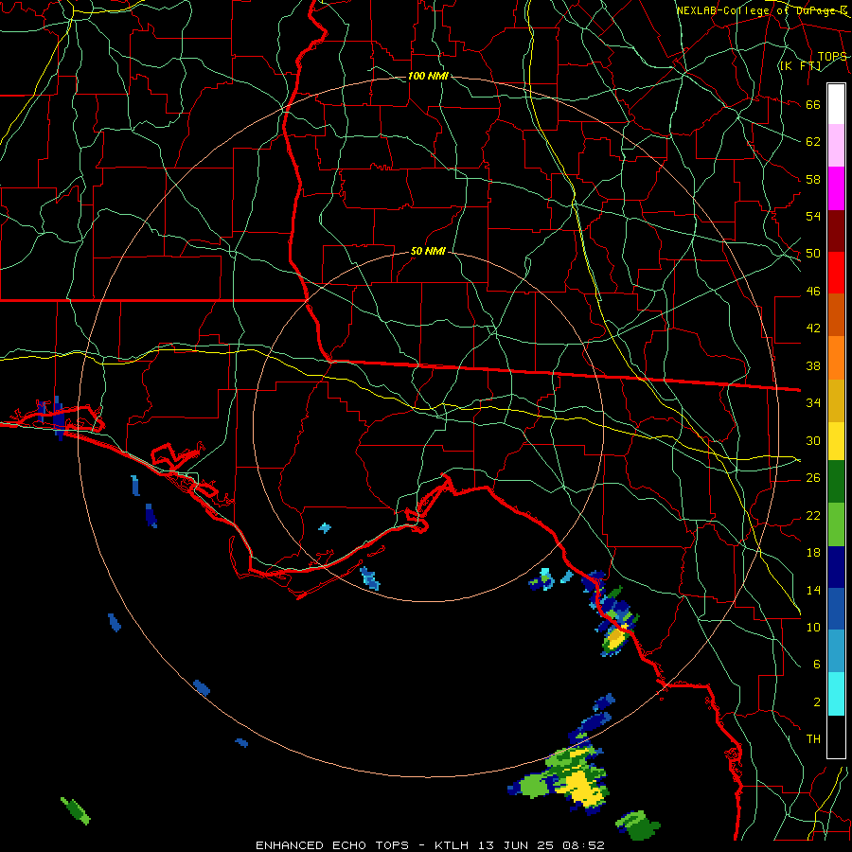This screenshot has height=852, width=852.
Task: Select the bright red legend swatch
Action: 836,273
